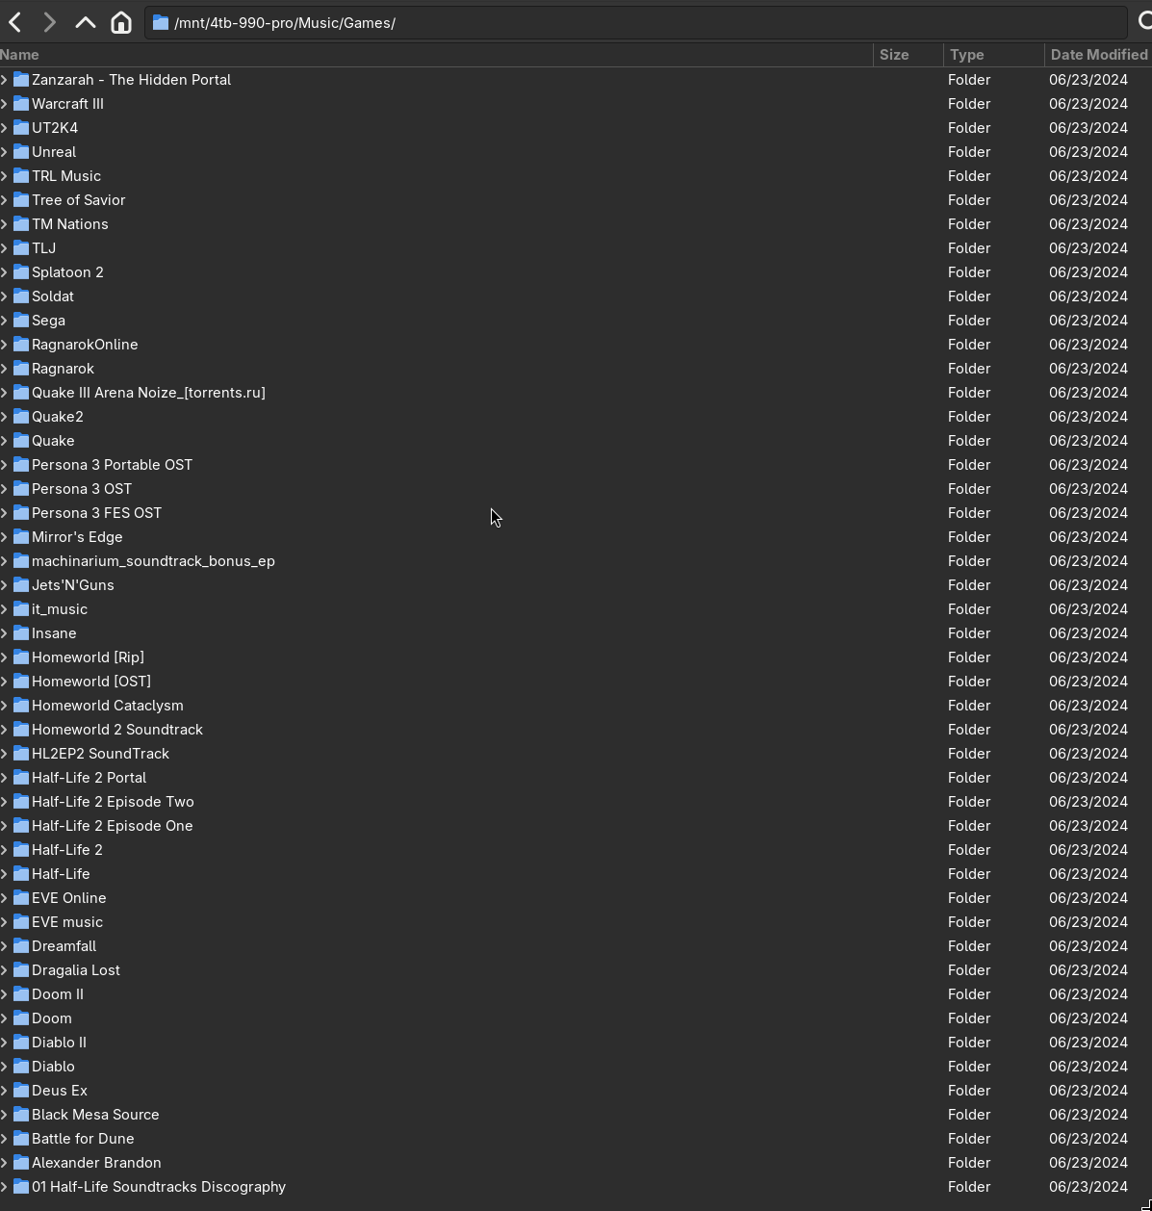The image size is (1152, 1211).
Task: Open the home directory icon
Action: click(x=121, y=22)
